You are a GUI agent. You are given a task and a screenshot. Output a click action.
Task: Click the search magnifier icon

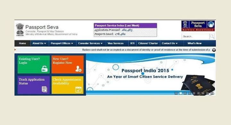[x=212, y=36]
